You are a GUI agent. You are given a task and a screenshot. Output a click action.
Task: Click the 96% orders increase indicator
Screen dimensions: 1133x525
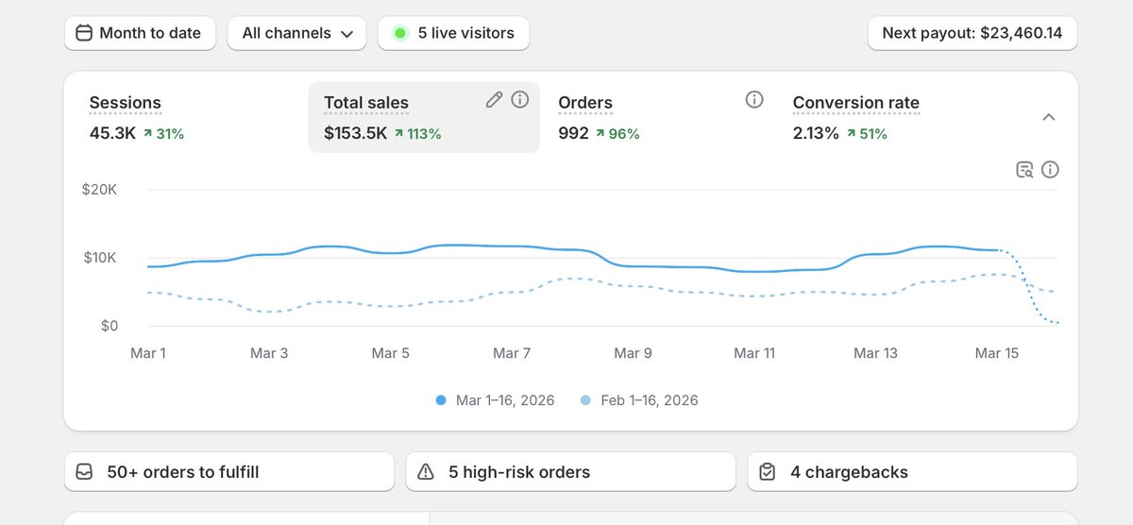pyautogui.click(x=617, y=134)
